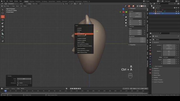Open the Options button in viewport header

coord(145,4)
